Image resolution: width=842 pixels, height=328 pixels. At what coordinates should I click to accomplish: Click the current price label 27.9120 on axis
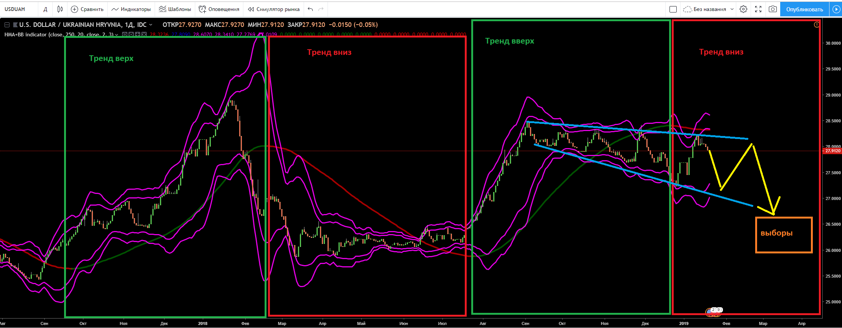click(833, 151)
